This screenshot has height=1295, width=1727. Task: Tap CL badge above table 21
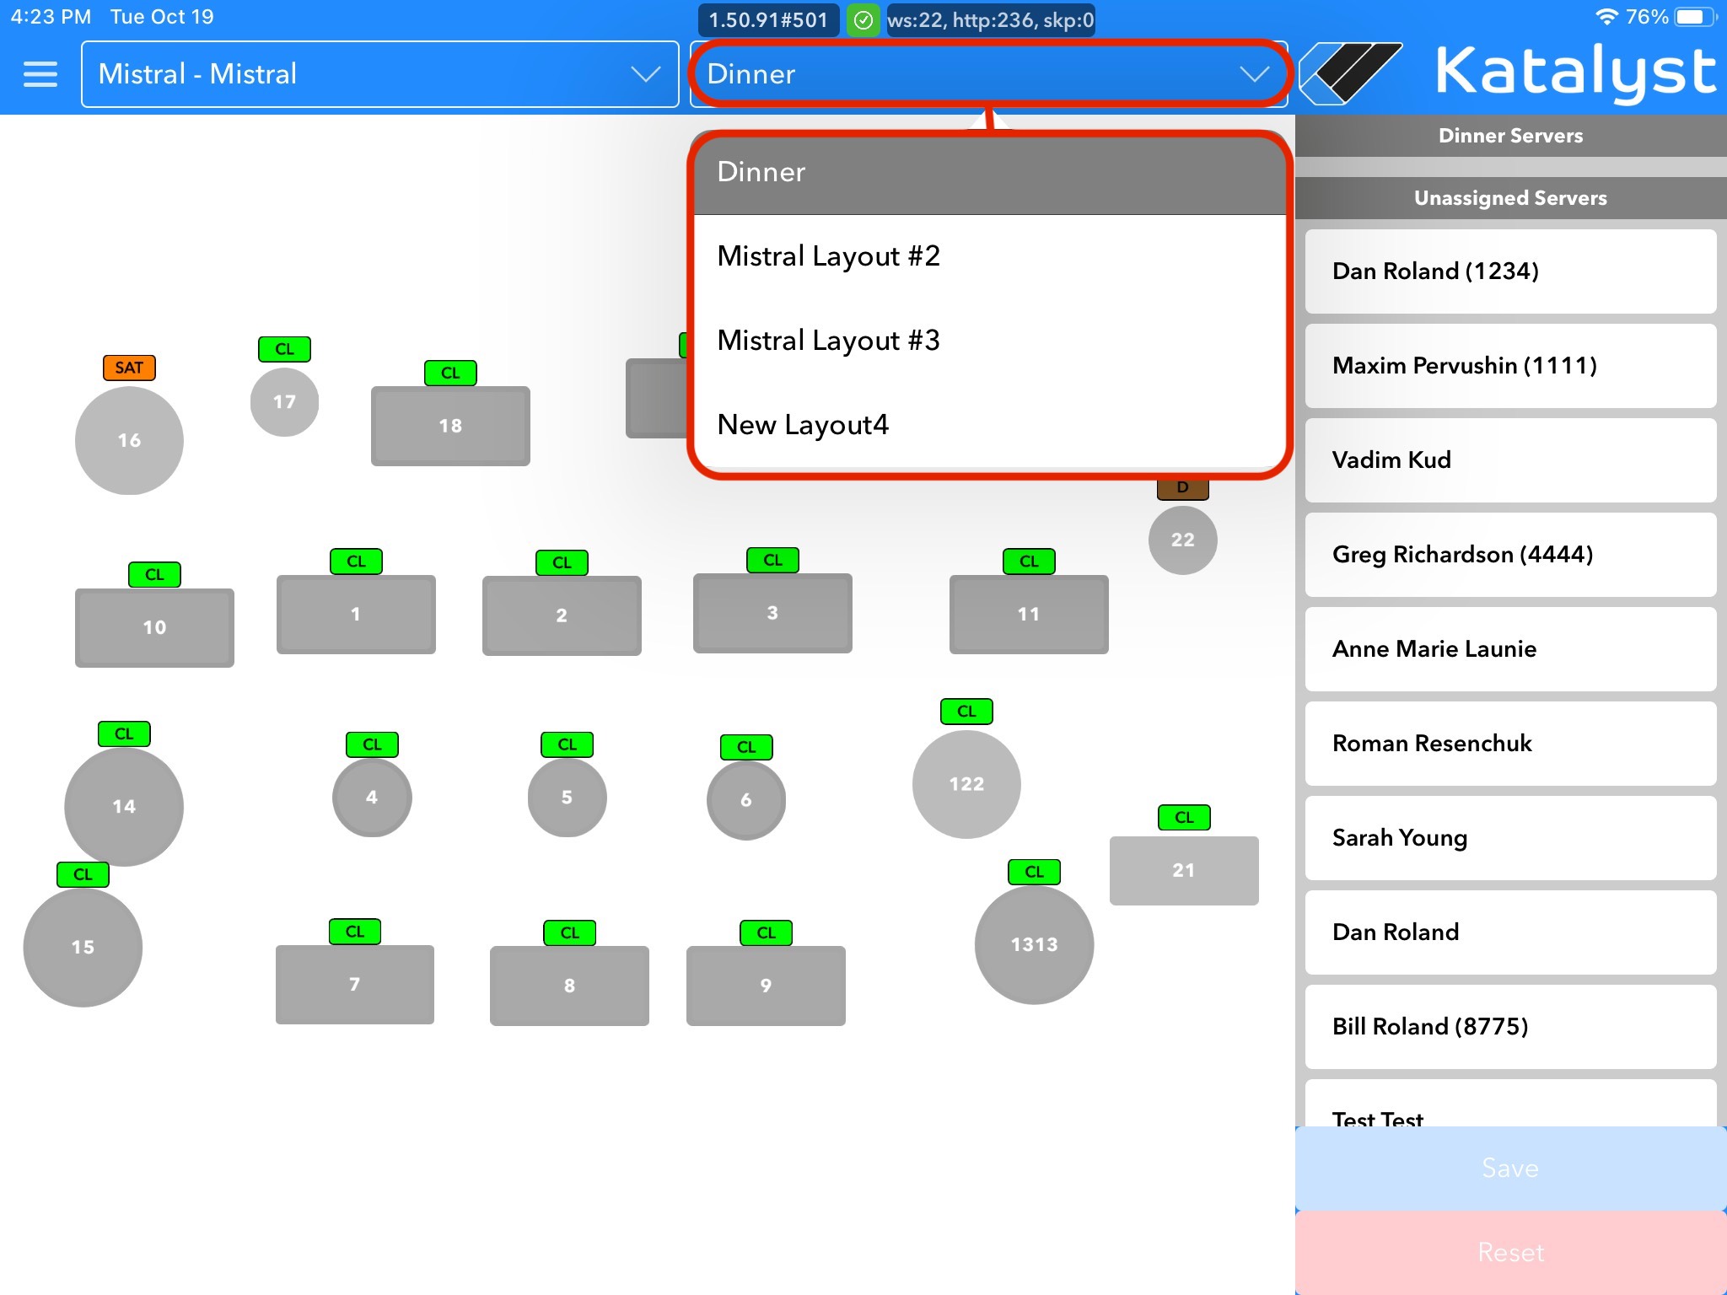tap(1184, 817)
